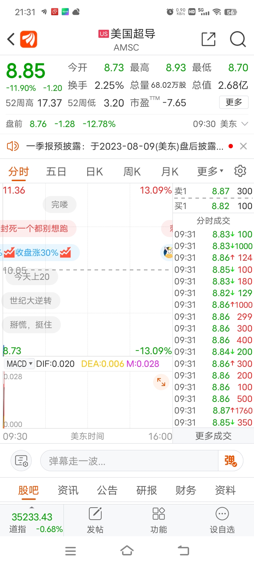
Task: Tap the back arrow icon
Action: click(11, 39)
